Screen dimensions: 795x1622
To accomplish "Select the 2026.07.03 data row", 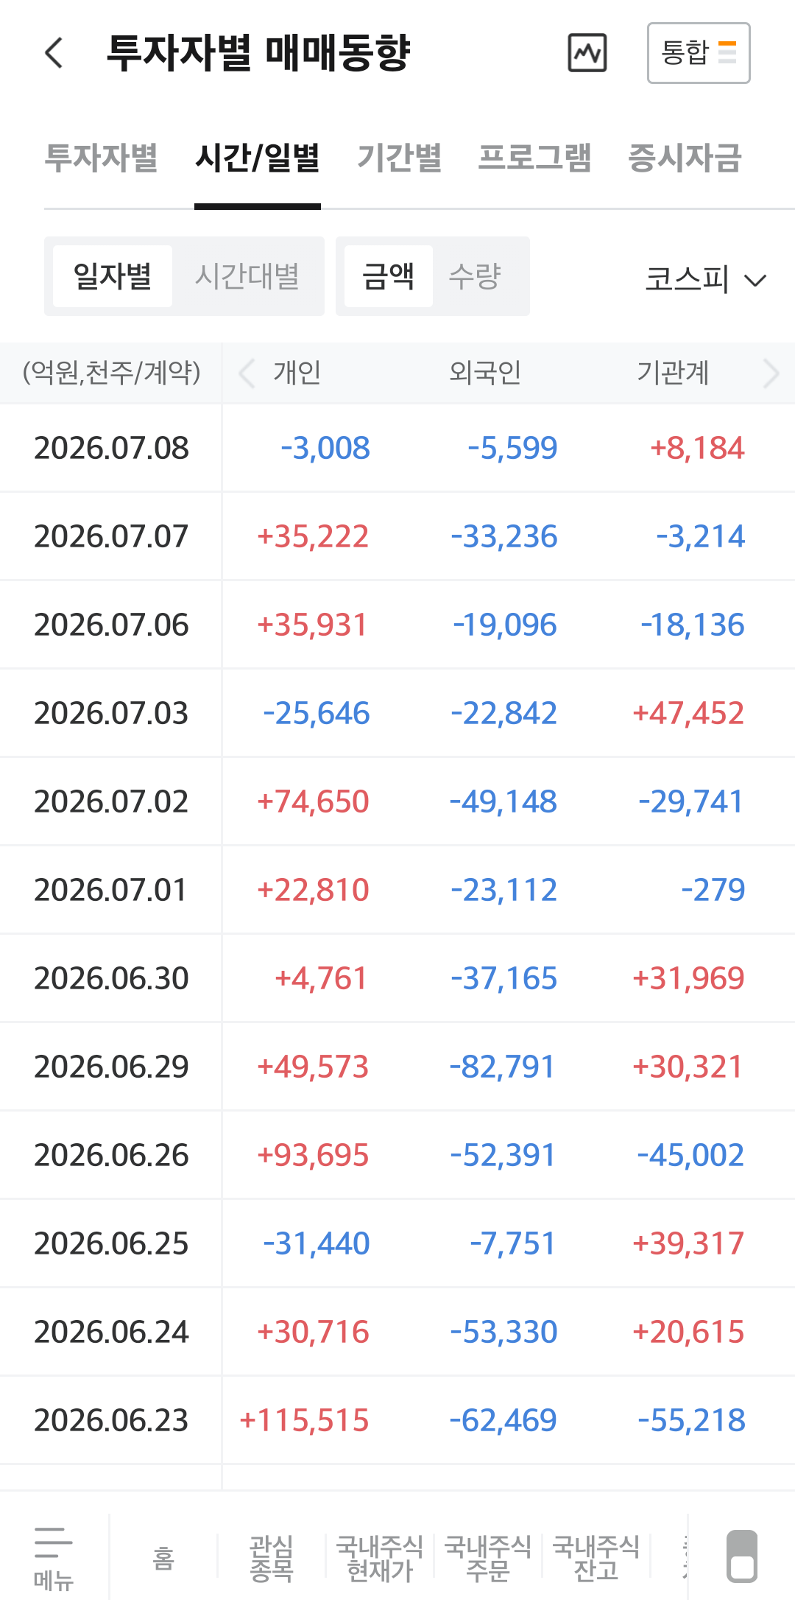I will point(397,713).
